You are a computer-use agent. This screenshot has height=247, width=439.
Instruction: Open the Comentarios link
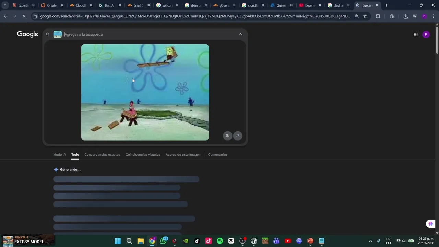218,155
